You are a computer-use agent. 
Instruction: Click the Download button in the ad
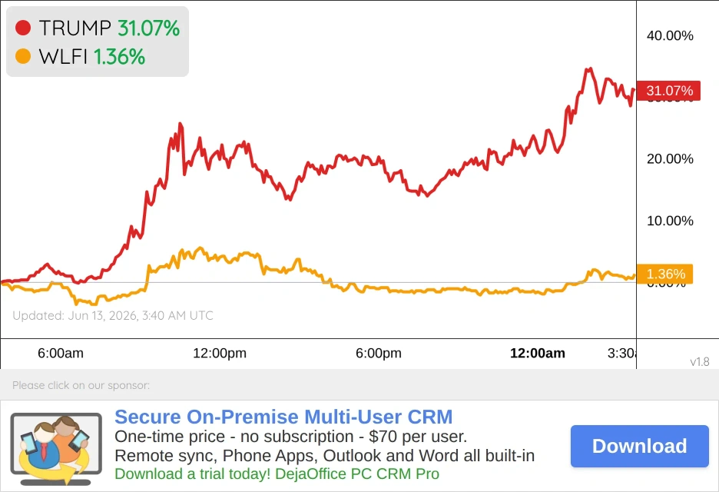click(x=640, y=446)
